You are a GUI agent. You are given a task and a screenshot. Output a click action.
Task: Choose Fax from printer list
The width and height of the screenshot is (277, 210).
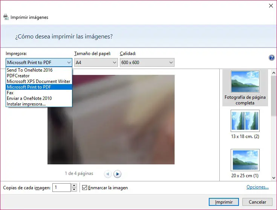pyautogui.click(x=39, y=93)
